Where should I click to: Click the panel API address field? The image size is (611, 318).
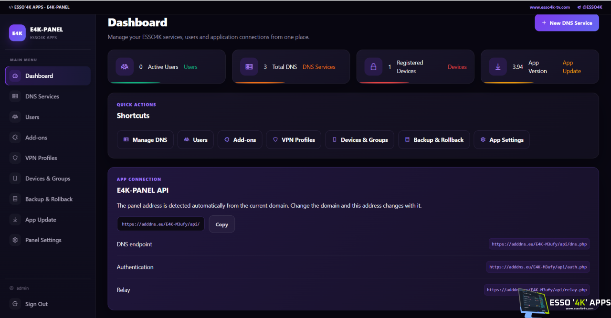pos(161,224)
